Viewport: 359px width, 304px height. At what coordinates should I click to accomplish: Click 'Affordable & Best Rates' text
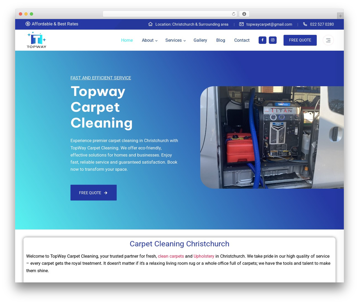pos(55,24)
